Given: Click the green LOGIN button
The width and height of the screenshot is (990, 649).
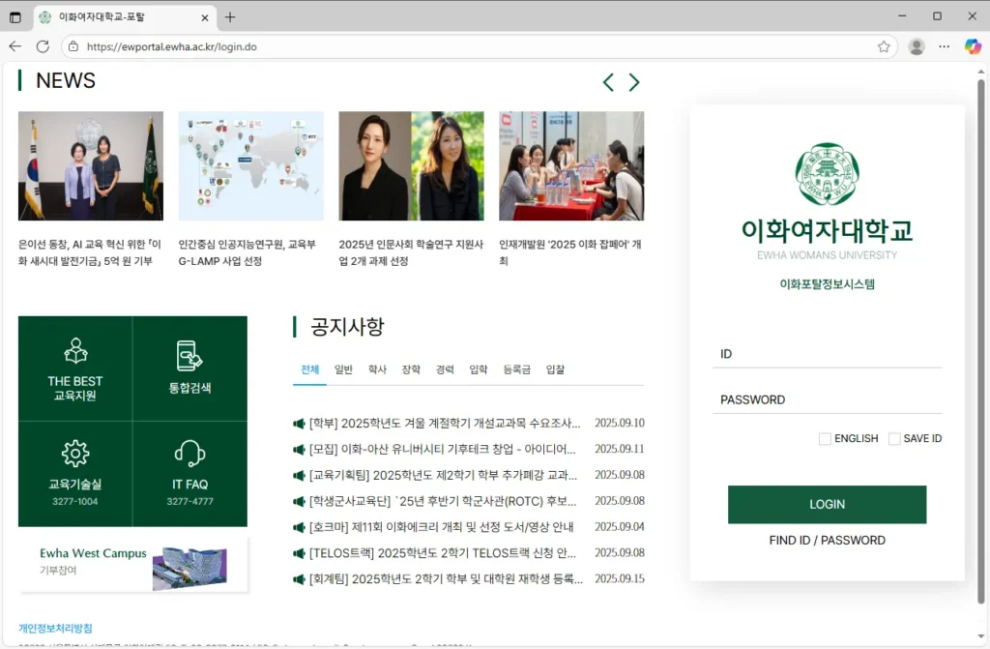Looking at the screenshot, I should (x=828, y=504).
